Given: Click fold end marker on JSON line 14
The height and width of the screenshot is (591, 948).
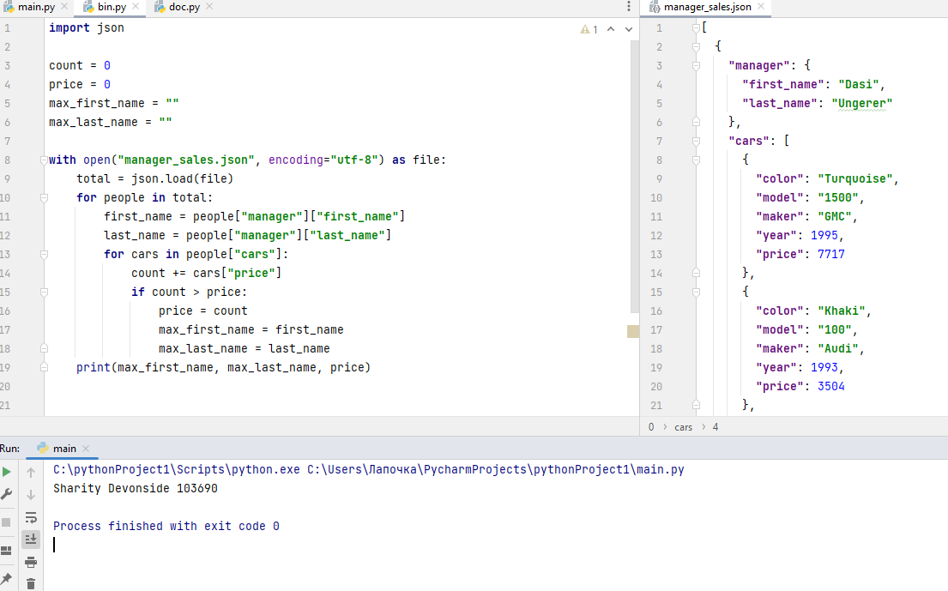Looking at the screenshot, I should [696, 273].
